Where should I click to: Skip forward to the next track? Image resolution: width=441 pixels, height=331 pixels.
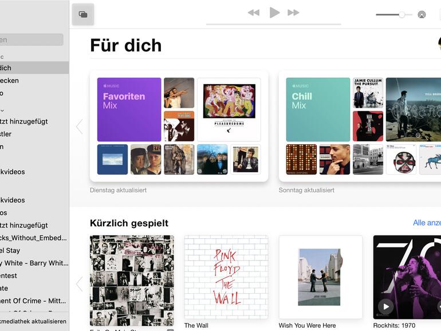(293, 13)
